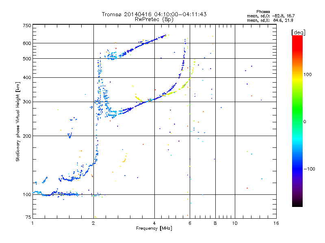Click the y-axis label '400'

[x=27, y=78]
